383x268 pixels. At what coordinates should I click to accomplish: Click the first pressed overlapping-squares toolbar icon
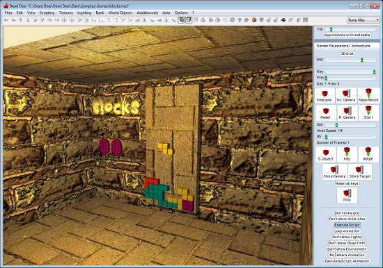point(182,20)
